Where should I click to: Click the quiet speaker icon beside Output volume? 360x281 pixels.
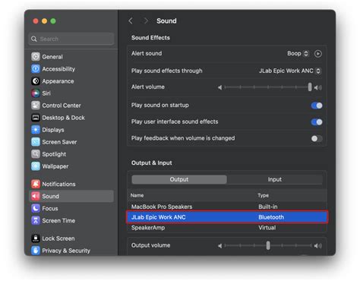pos(219,245)
